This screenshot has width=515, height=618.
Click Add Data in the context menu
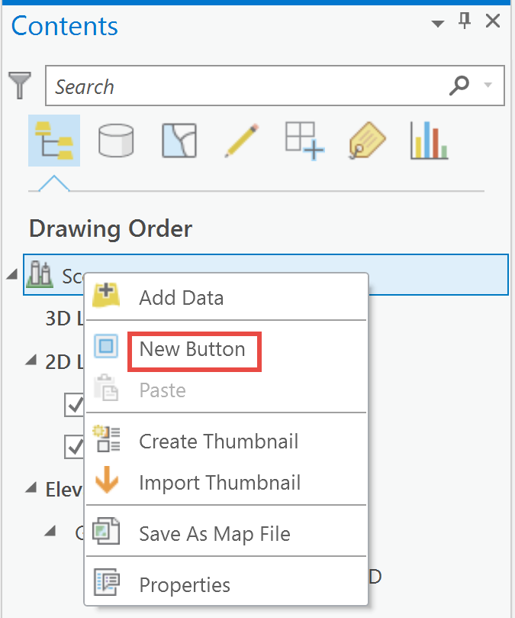pyautogui.click(x=181, y=298)
